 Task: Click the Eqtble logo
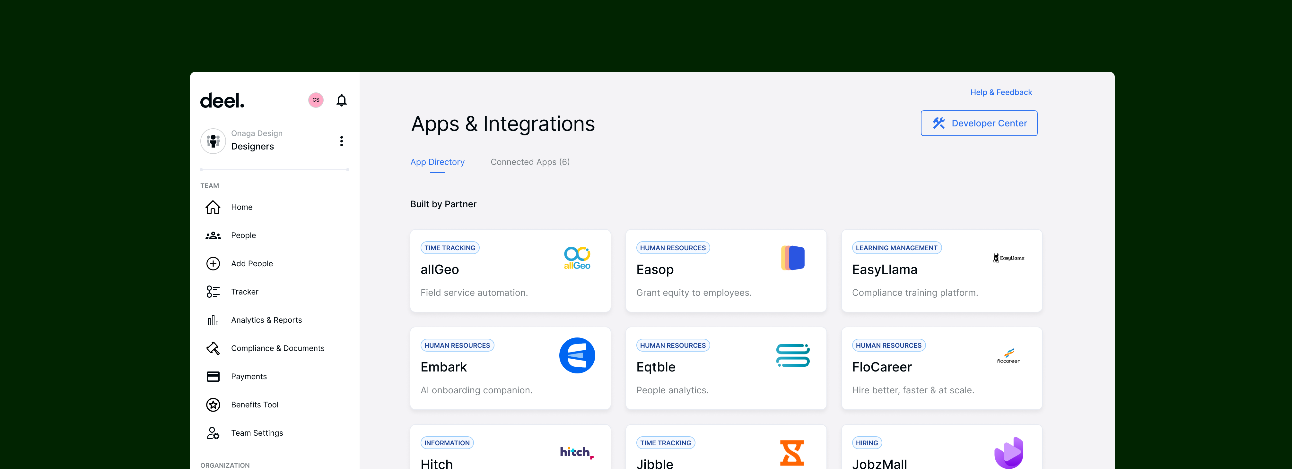[792, 356]
